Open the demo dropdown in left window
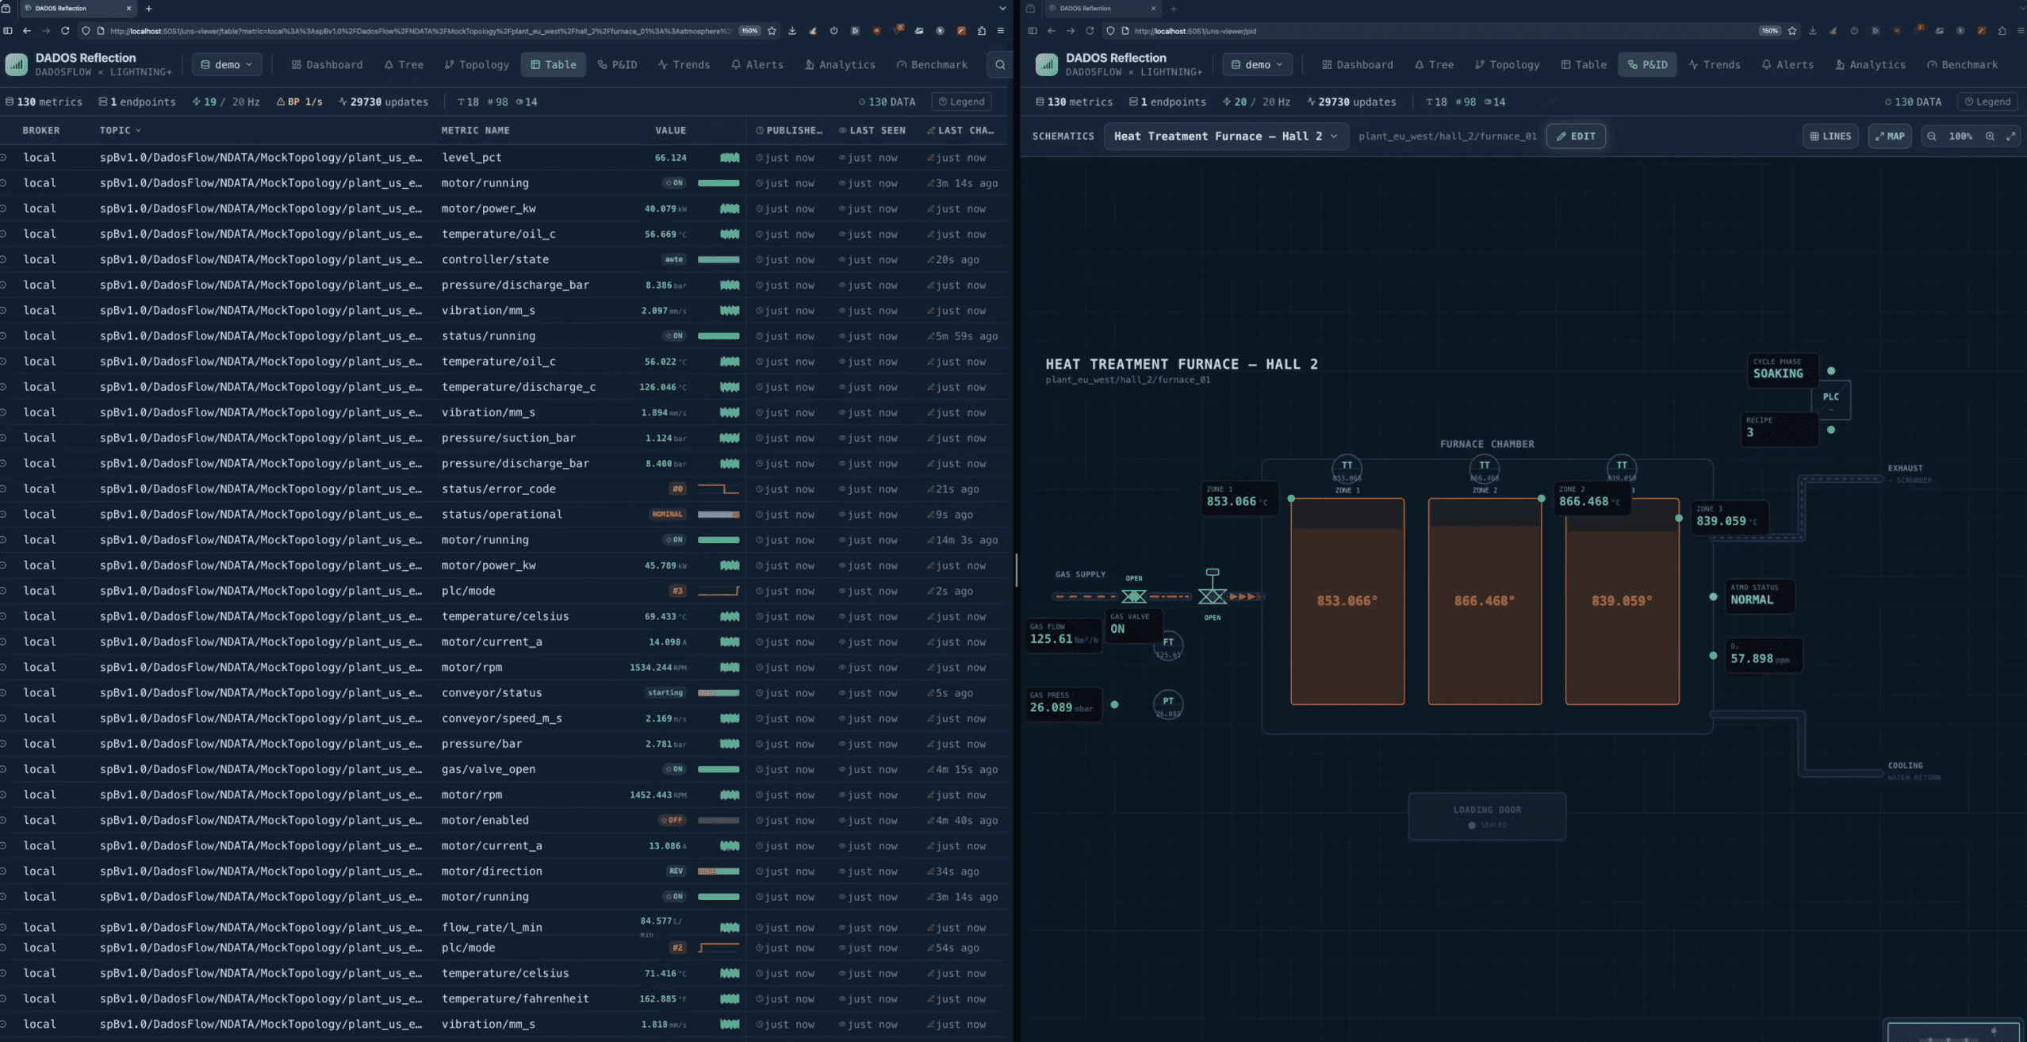This screenshot has height=1042, width=2027. pyautogui.click(x=227, y=65)
